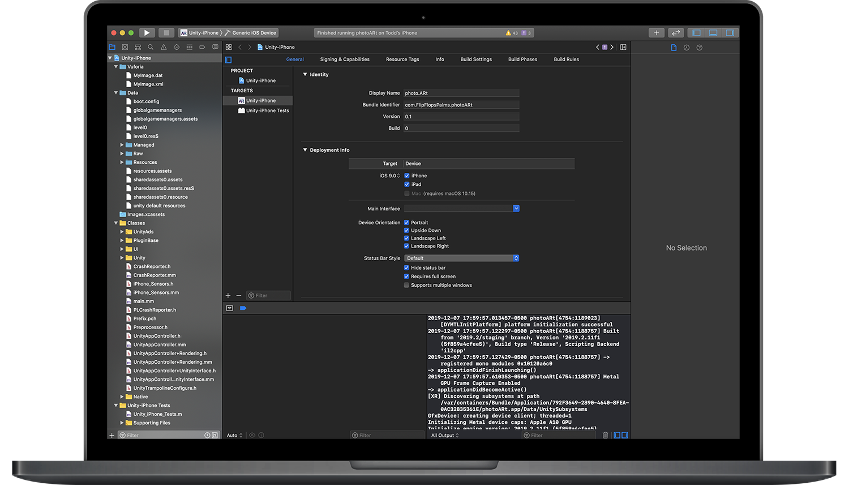Open the UnityAppController.mm file
Viewport: 849px width, 485px height.
[x=160, y=344]
